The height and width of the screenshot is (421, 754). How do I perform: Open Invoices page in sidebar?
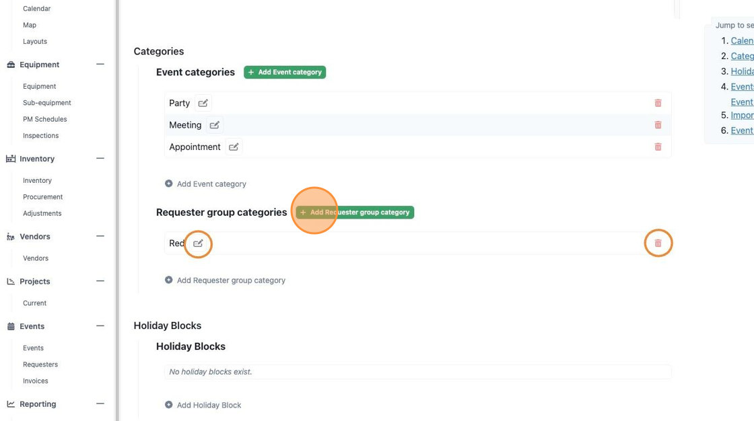click(x=36, y=381)
